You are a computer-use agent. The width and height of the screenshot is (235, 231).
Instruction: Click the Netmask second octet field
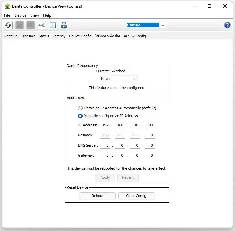tap(120, 135)
